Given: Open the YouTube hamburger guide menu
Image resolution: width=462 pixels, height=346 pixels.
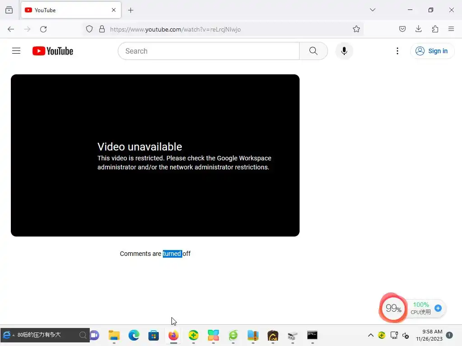Looking at the screenshot, I should point(16,51).
